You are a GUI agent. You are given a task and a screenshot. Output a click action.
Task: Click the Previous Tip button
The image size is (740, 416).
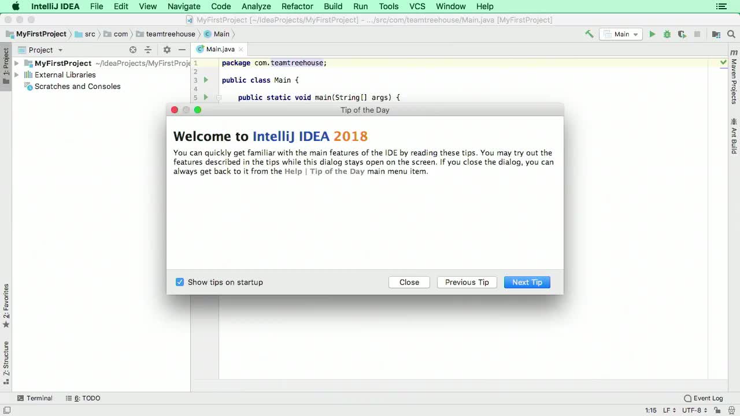467,282
